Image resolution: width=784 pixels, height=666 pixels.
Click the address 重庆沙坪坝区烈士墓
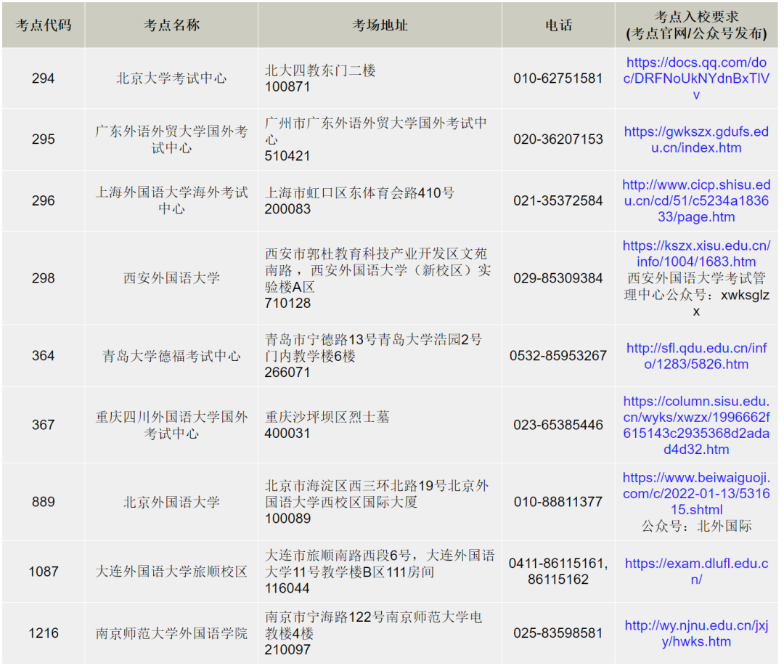click(327, 417)
